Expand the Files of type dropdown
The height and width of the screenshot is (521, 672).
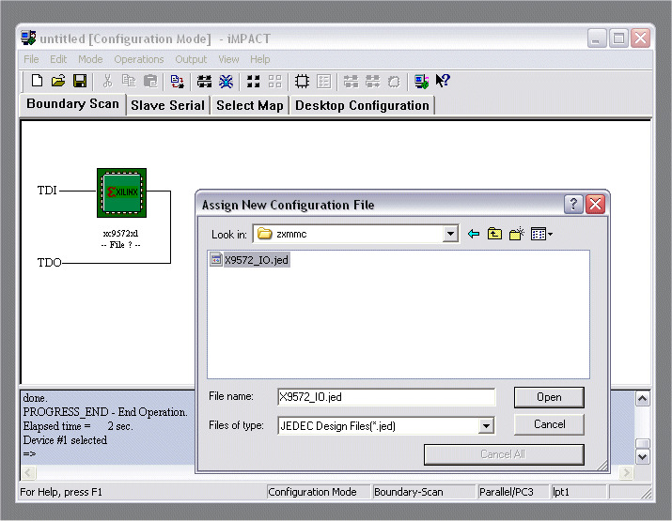486,425
